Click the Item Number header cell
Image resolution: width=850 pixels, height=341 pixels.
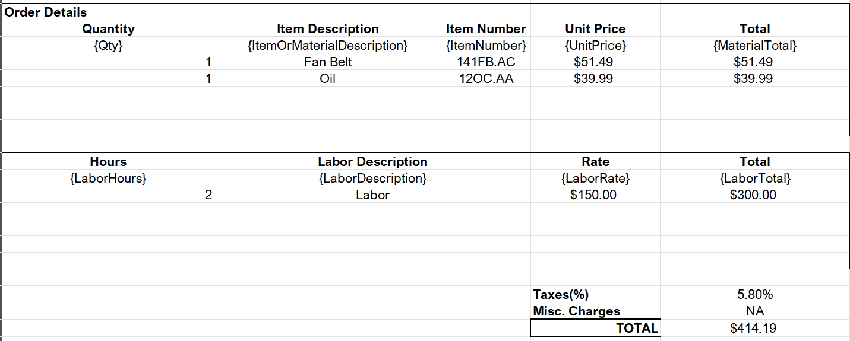tap(486, 28)
